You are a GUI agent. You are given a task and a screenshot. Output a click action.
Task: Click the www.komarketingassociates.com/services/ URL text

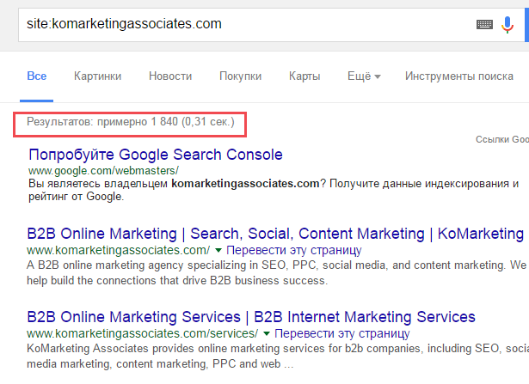pos(142,332)
